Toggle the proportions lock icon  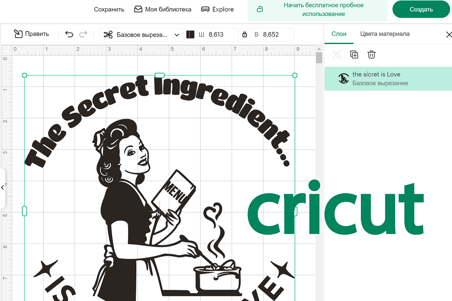tap(245, 35)
